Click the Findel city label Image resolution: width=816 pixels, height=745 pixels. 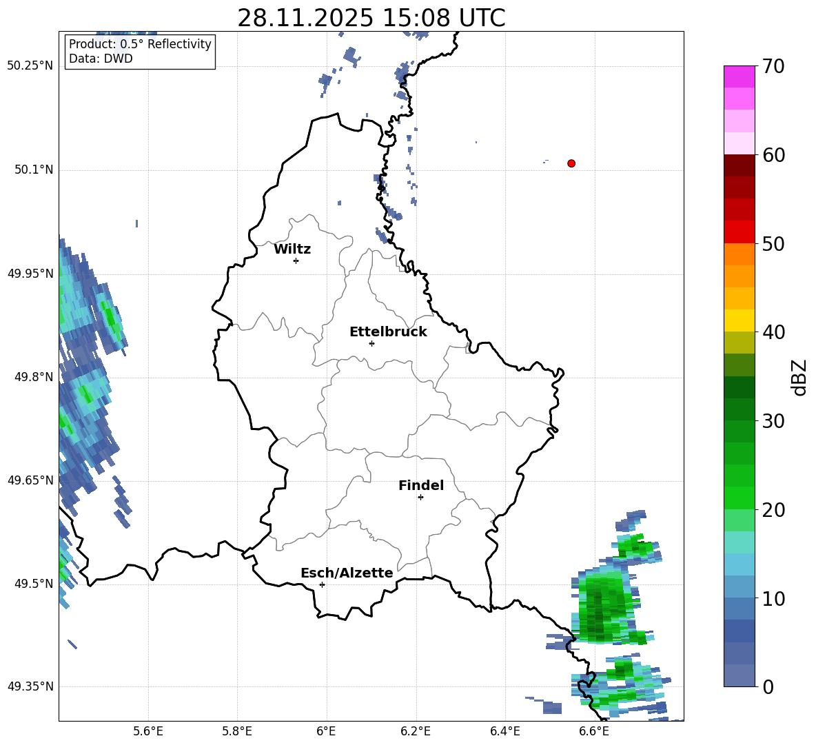[x=421, y=485]
